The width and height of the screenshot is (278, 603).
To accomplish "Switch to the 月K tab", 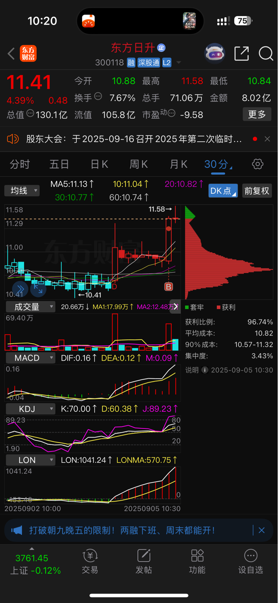I will (178, 164).
